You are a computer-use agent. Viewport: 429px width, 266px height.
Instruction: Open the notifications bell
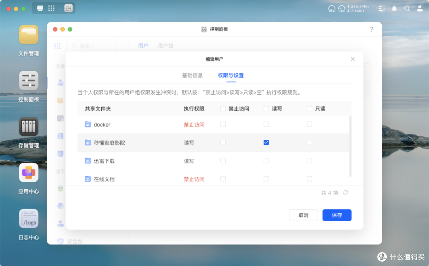click(394, 9)
